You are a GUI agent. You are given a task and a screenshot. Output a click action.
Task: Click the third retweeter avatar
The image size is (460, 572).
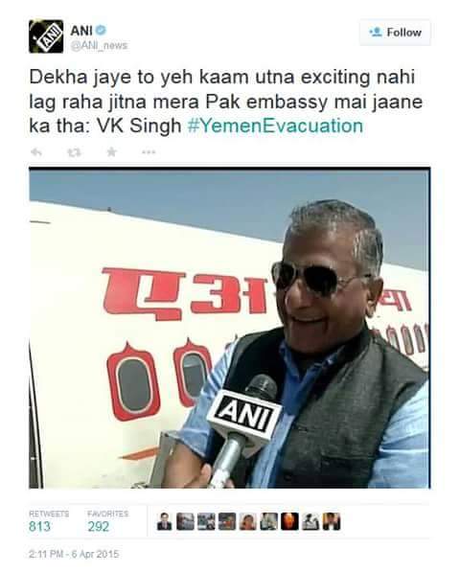(x=206, y=521)
